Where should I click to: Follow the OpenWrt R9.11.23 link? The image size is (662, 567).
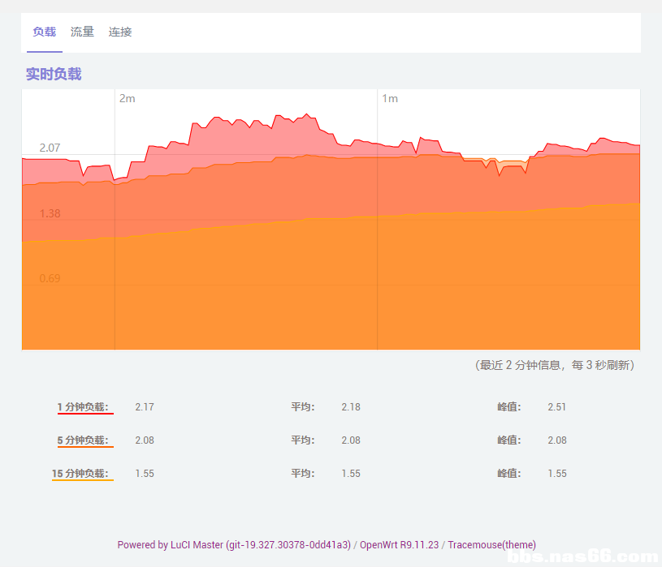[399, 545]
